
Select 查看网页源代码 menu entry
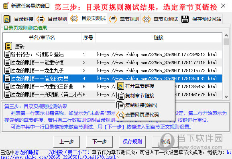coord(145,115)
